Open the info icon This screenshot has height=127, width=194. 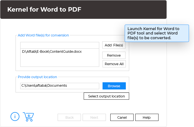click(15, 117)
